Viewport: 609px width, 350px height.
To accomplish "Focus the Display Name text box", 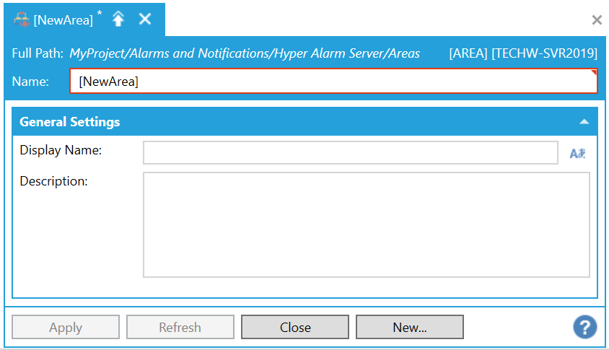I will 350,153.
